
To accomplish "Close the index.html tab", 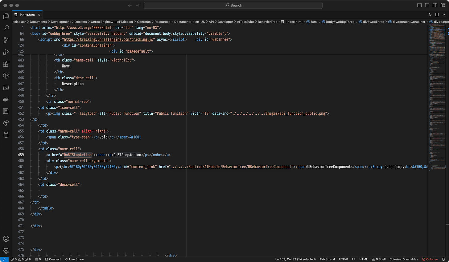I will pos(39,15).
